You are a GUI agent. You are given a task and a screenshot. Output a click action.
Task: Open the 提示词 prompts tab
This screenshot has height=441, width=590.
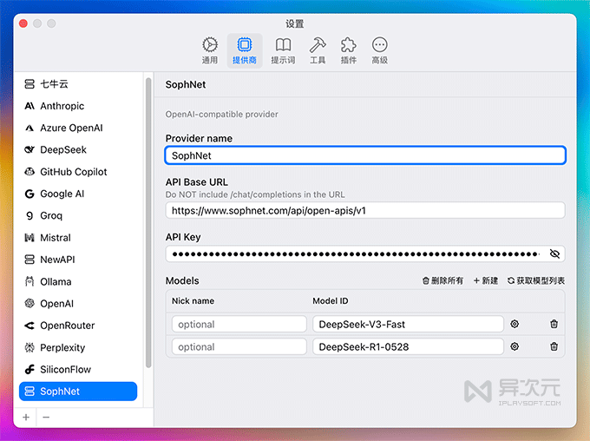point(283,50)
